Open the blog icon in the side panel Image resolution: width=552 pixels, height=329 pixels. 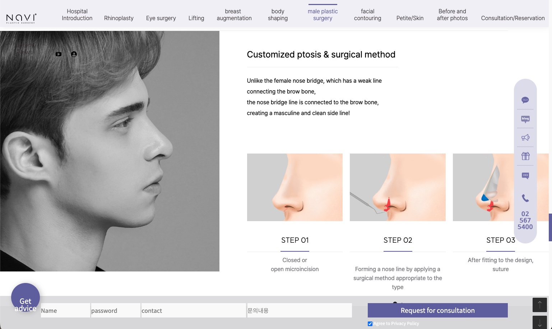point(525,119)
